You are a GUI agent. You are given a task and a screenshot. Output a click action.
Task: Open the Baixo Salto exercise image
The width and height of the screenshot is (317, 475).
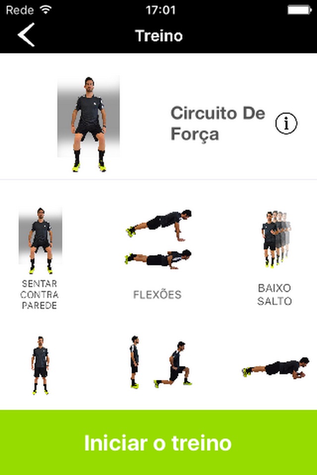(x=275, y=239)
